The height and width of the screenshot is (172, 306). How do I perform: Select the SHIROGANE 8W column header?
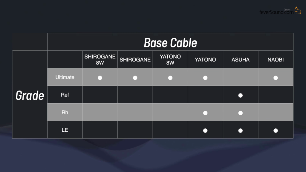(x=100, y=59)
